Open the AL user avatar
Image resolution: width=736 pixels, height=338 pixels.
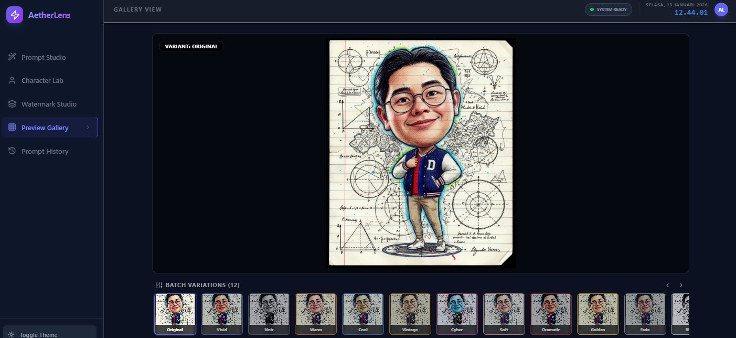pos(721,9)
